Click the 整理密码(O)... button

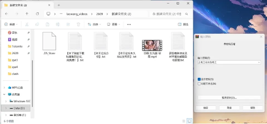click(229, 98)
